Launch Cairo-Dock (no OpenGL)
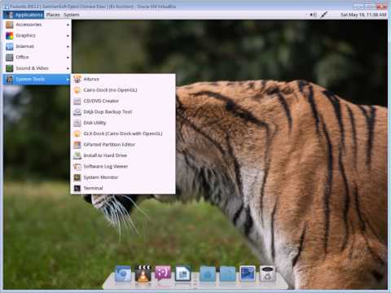Viewport: 391px width, 293px height. click(x=123, y=90)
